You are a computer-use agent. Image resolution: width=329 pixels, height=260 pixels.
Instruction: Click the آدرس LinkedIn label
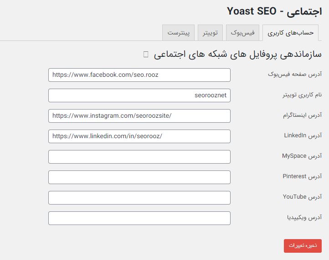click(x=303, y=135)
